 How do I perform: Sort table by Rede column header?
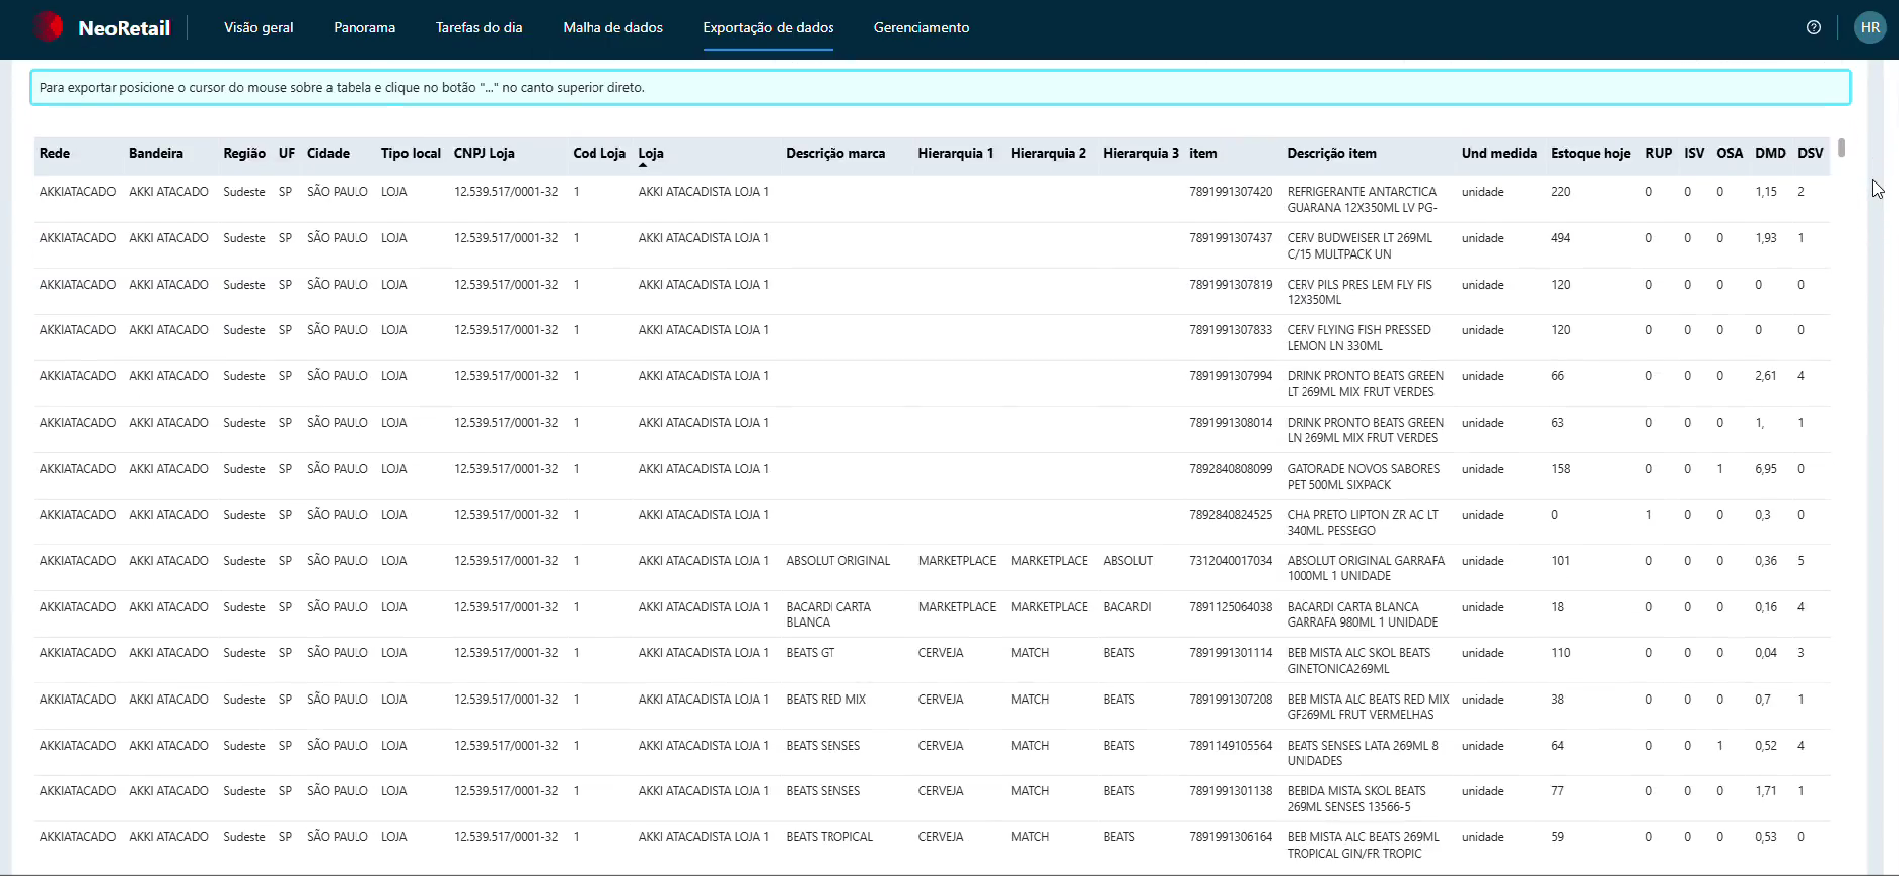55,153
